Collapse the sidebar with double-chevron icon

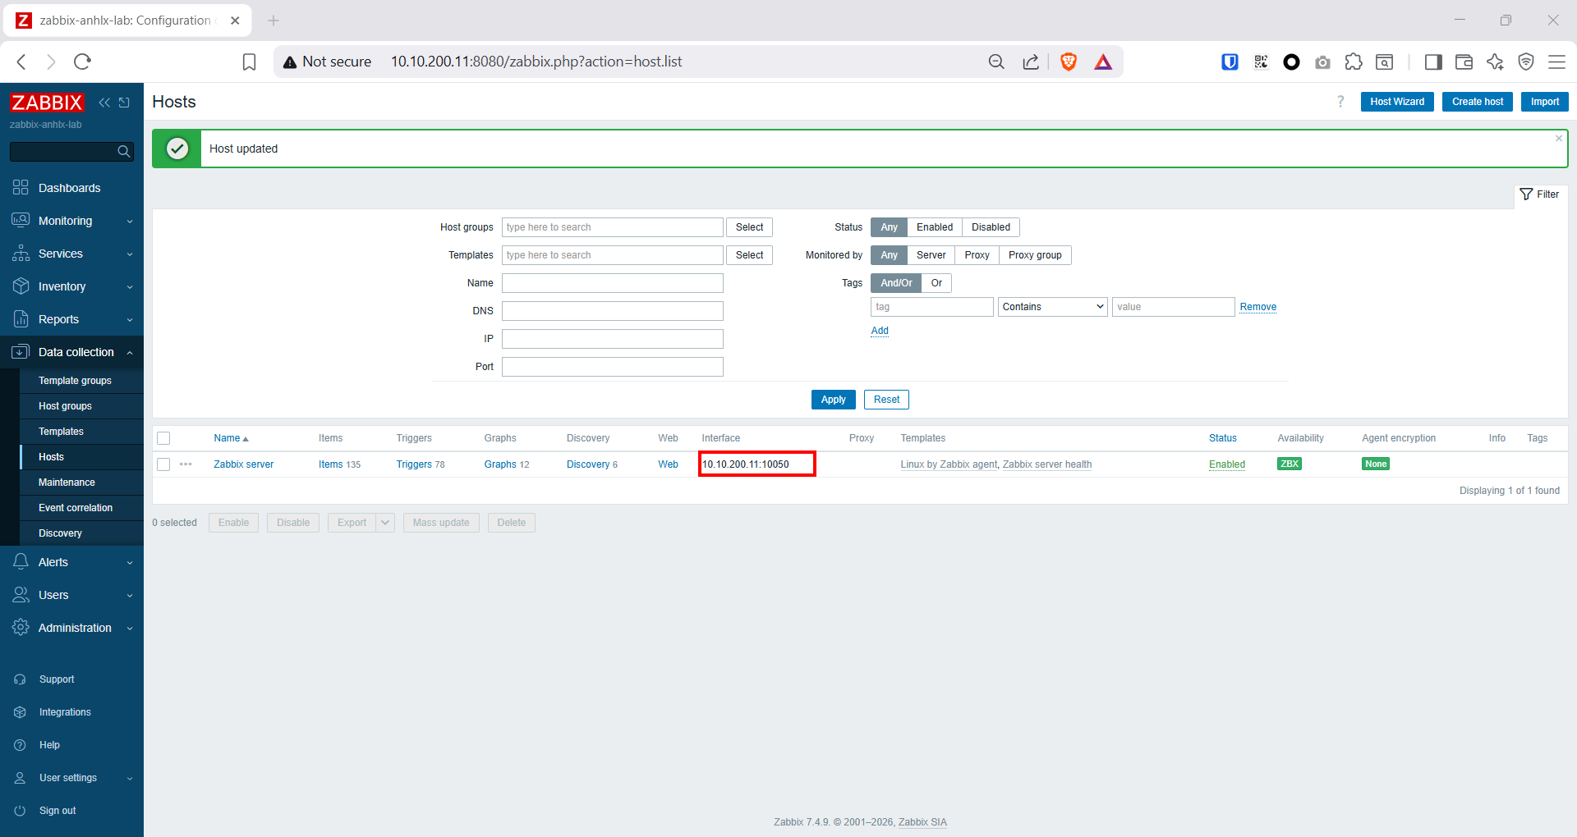(104, 103)
